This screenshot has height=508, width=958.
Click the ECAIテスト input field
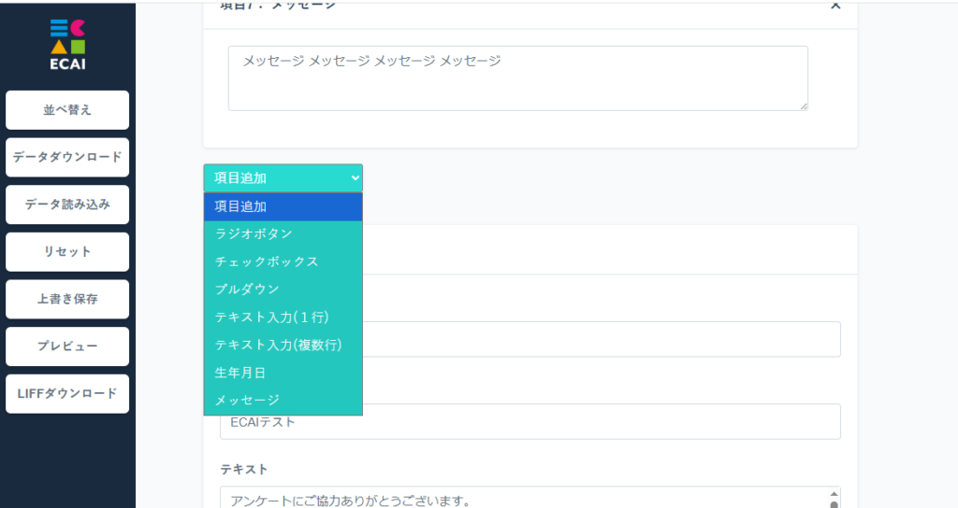599,422
